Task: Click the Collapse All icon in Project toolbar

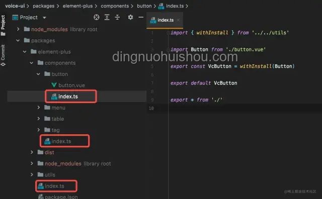Action: pos(117,17)
